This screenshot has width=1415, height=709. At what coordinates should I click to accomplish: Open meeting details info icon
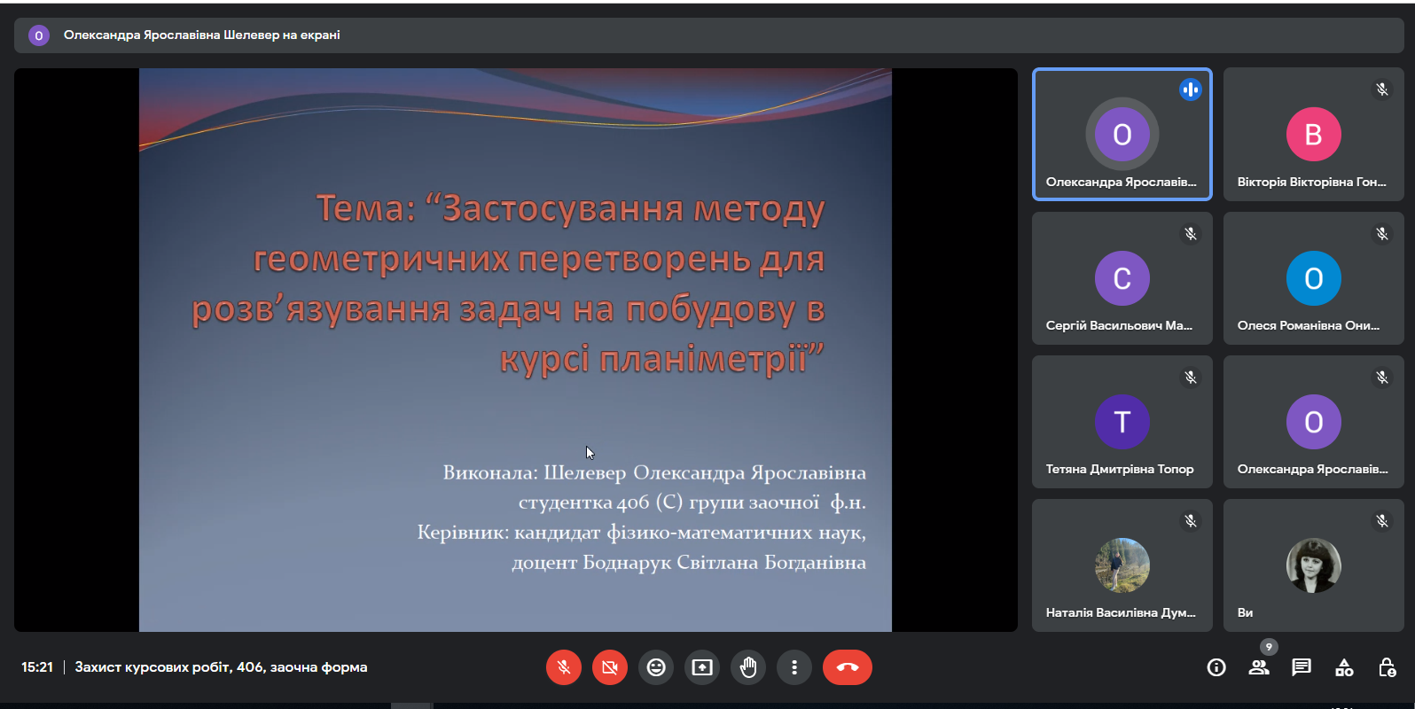[x=1216, y=667]
